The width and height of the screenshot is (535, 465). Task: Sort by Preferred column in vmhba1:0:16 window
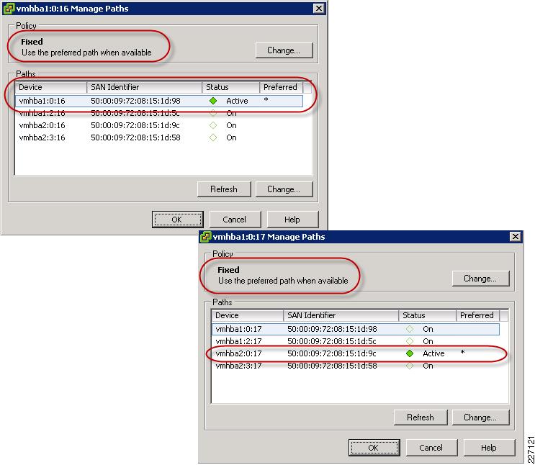click(281, 87)
